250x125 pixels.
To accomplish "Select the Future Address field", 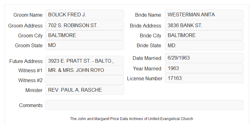I will (x=84, y=61).
